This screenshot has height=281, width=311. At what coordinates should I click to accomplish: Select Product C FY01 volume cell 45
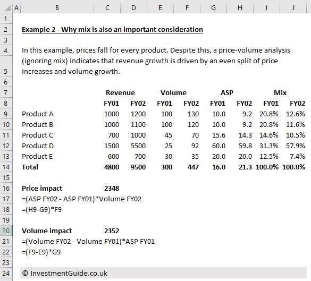point(168,135)
